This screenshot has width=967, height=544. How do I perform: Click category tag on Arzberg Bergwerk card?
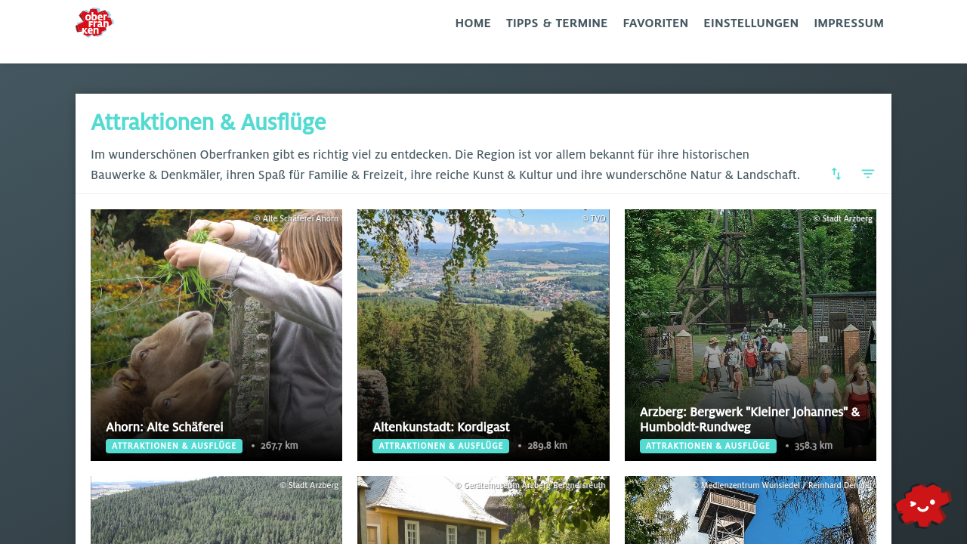click(x=708, y=446)
